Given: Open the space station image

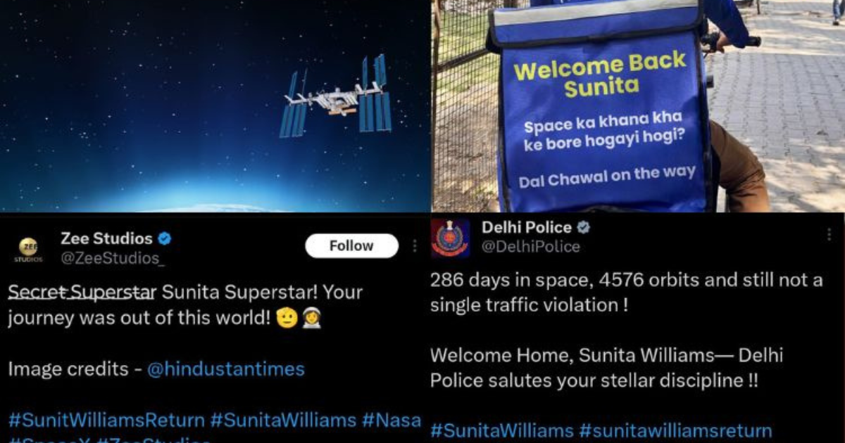Looking at the screenshot, I should 215,106.
